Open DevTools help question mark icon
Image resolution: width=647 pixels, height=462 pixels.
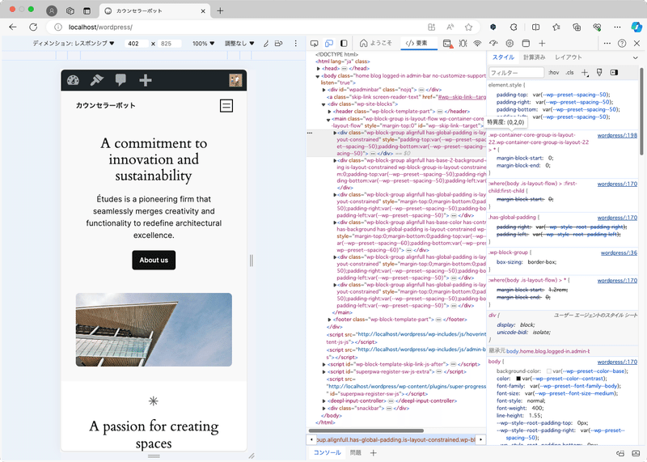[622, 44]
